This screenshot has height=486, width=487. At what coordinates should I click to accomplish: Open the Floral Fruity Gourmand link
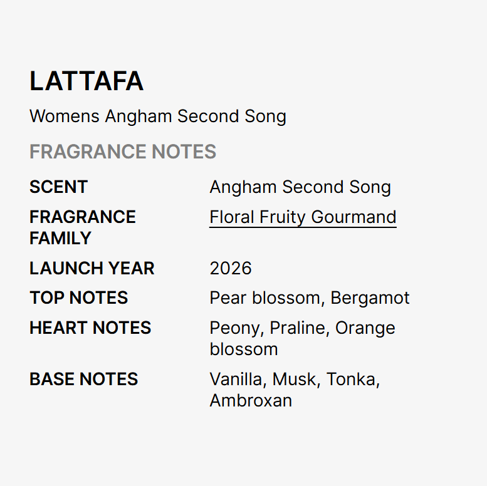[x=303, y=217]
